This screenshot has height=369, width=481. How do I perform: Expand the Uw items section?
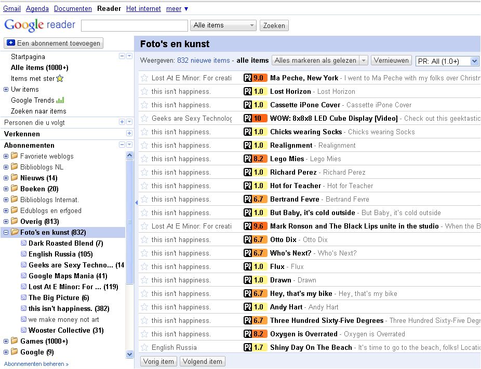pyautogui.click(x=6, y=89)
